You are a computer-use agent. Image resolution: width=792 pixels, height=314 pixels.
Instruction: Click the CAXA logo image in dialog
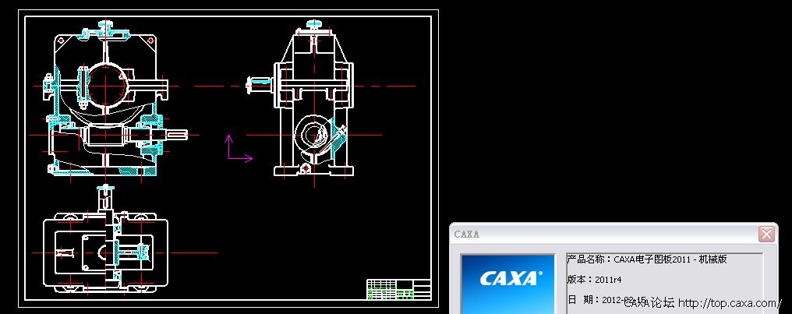(x=507, y=284)
